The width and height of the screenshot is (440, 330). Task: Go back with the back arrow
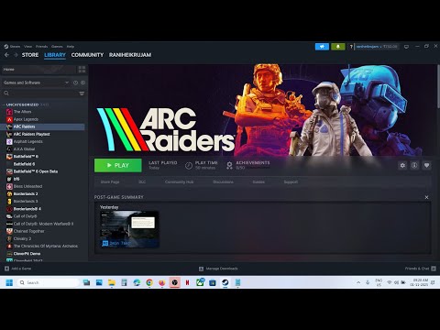pos(6,55)
